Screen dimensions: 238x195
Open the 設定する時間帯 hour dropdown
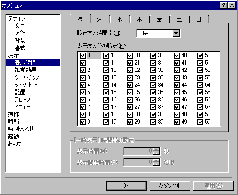click(x=176, y=33)
